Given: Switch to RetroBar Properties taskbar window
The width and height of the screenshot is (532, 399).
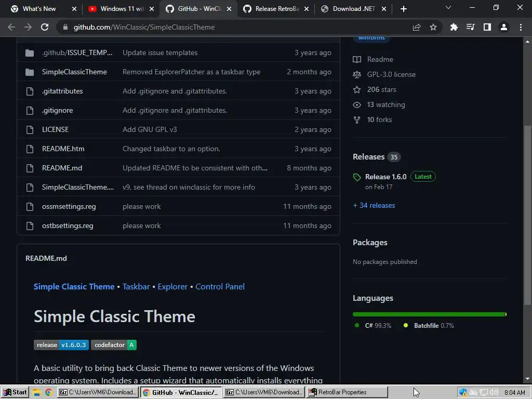Looking at the screenshot, I should (347, 392).
